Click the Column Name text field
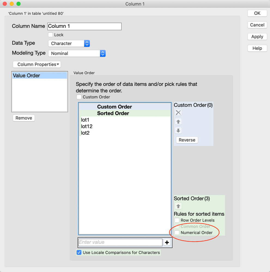This screenshot has width=270, height=272. 84,26
